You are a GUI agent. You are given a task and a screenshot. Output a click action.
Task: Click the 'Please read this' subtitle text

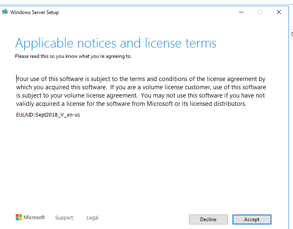(x=73, y=56)
